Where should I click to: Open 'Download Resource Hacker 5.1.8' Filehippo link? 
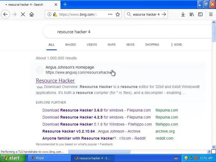(x=97, y=124)
